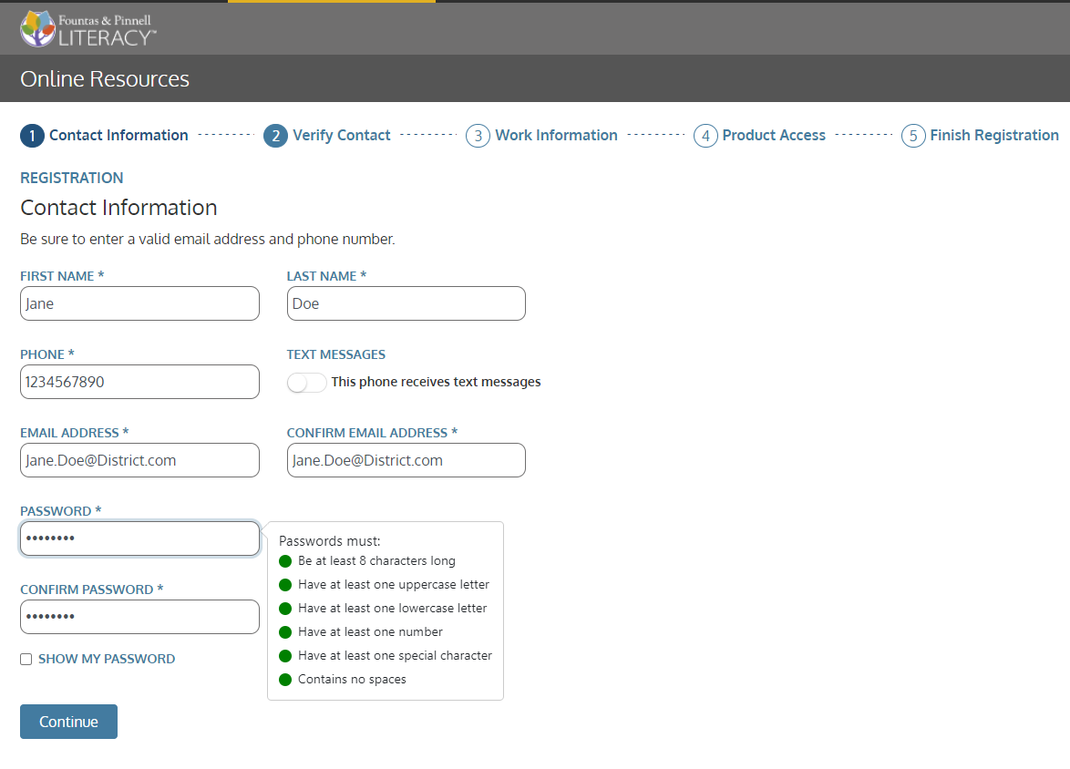Viewport: 1070px width, 769px height.
Task: Click the Fountas & Pinnell Literacy logo
Action: coord(88,28)
